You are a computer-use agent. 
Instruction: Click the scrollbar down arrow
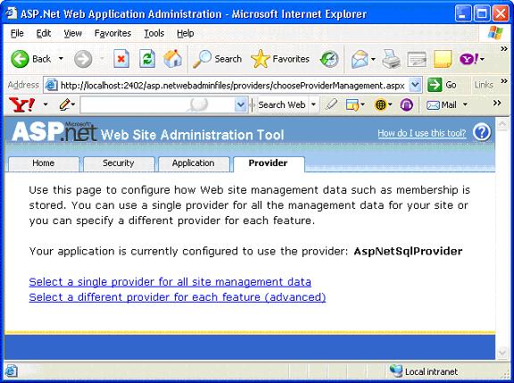502,353
